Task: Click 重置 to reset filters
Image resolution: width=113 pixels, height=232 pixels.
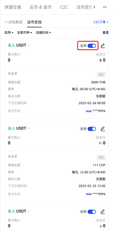Action: (106, 33)
